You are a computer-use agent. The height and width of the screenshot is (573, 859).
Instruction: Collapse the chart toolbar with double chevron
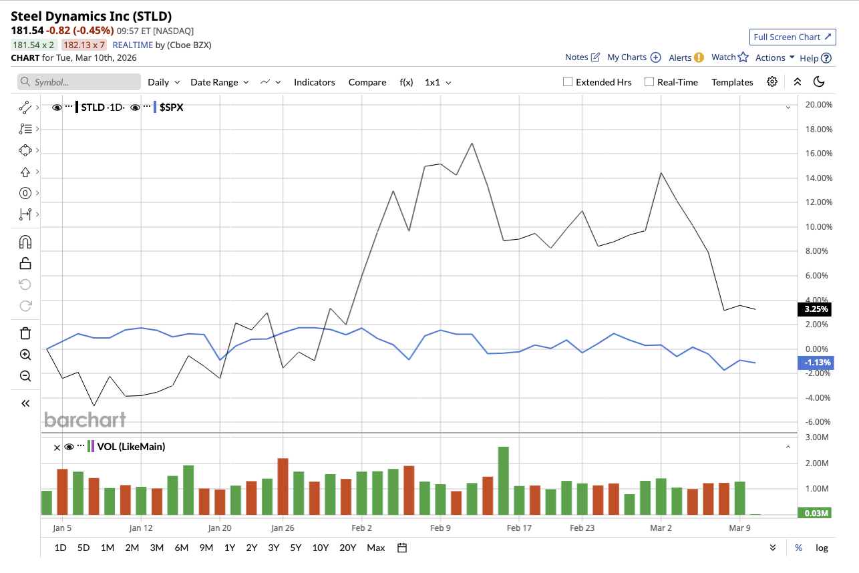pyautogui.click(x=797, y=81)
